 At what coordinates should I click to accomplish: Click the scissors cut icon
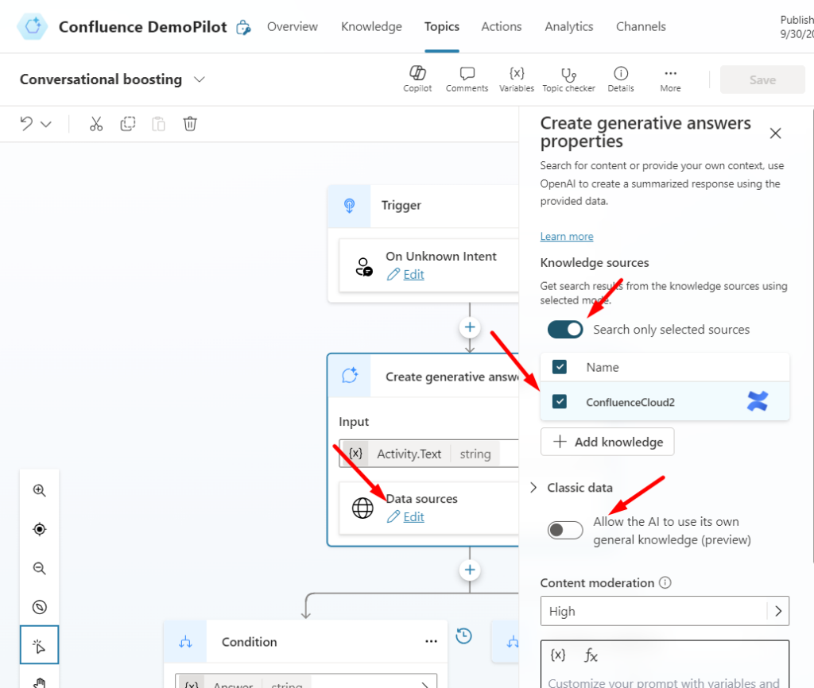[x=96, y=124]
